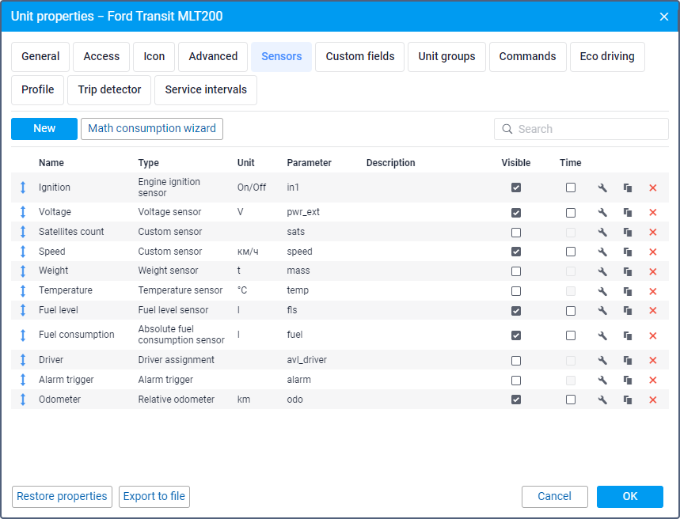Delete the Voltage sensor
Image resolution: width=680 pixels, height=519 pixels.
click(x=652, y=213)
